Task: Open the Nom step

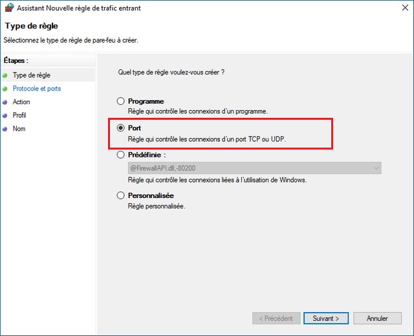Action: (x=19, y=129)
